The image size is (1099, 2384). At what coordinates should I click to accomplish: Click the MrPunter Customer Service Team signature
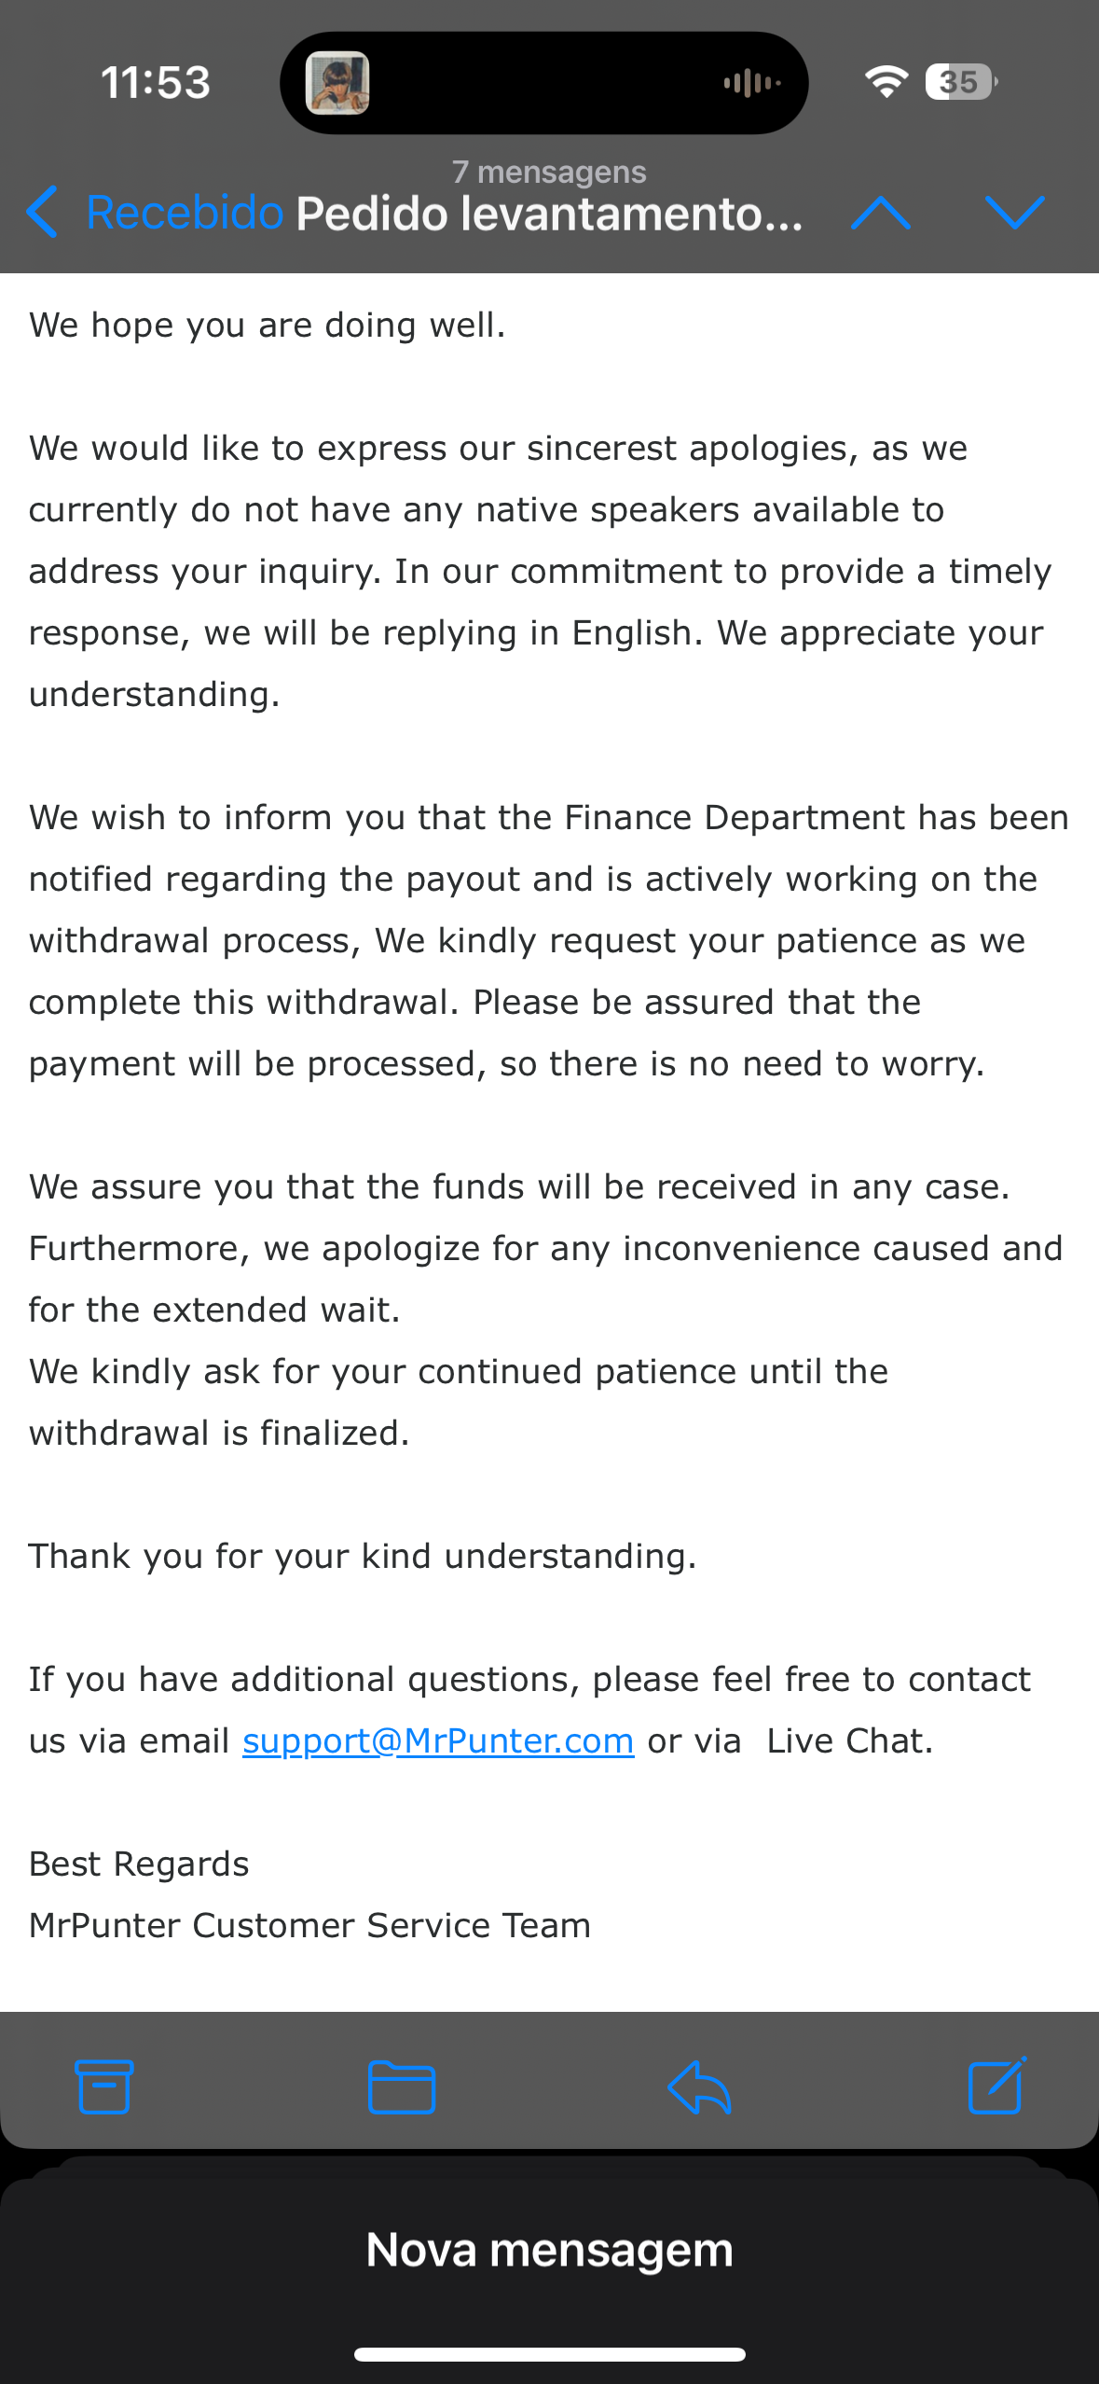pyautogui.click(x=309, y=1925)
